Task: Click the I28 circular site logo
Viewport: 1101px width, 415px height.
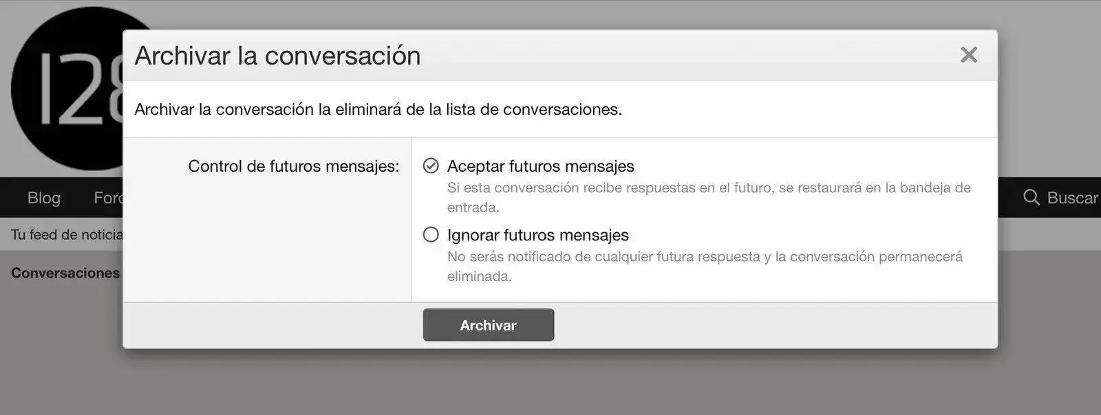Action: coord(65,89)
